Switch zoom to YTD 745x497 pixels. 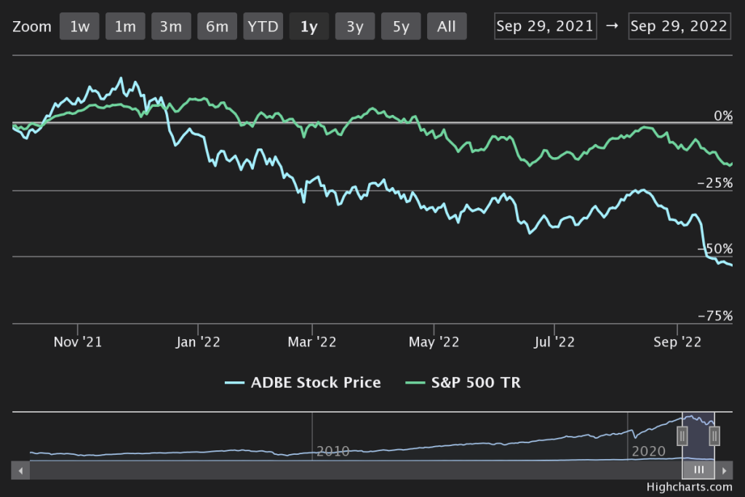coord(263,27)
